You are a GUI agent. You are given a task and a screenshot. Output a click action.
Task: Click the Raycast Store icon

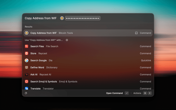click(26, 53)
